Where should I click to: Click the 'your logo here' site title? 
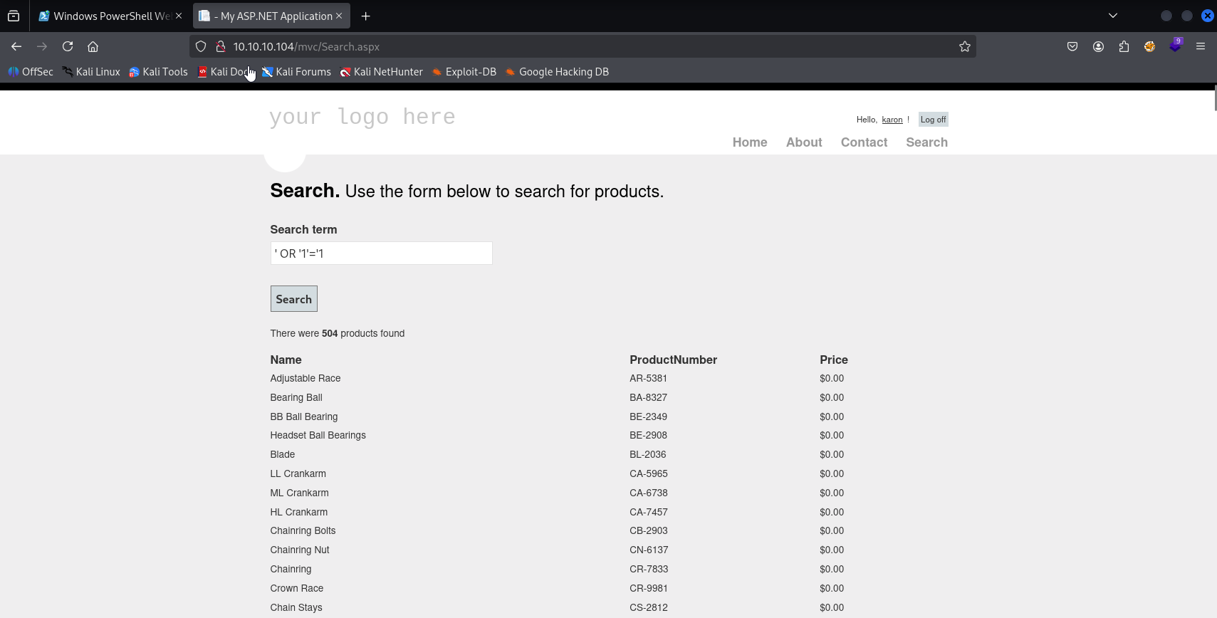(x=362, y=116)
